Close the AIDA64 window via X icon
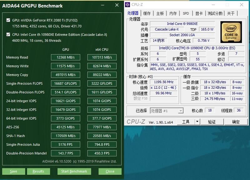Image resolution: width=250 pixels, height=180 pixels. [117, 5]
